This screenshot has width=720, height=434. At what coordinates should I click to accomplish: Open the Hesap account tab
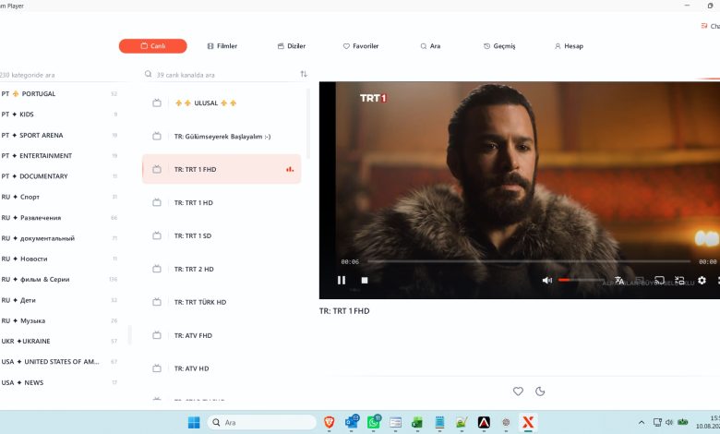click(x=569, y=46)
